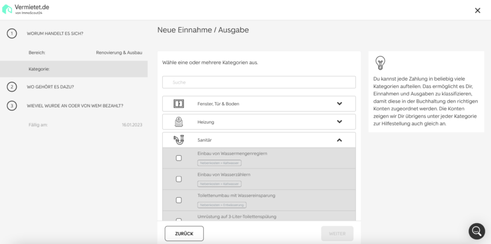
Task: Open 'Wieviel wurde an oder von wem bezahlt?' step
Action: click(x=75, y=106)
